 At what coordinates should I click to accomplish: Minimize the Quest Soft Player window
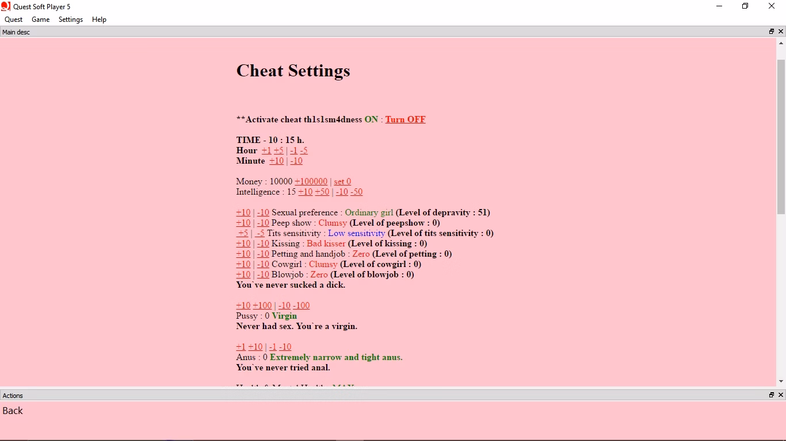pos(719,6)
